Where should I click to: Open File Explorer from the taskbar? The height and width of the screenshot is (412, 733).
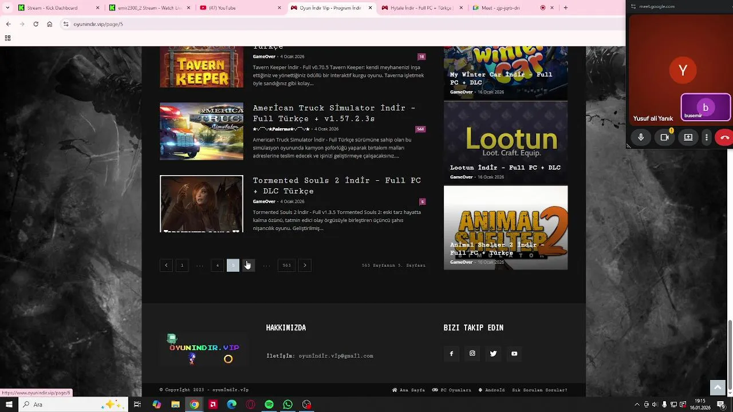click(x=175, y=405)
